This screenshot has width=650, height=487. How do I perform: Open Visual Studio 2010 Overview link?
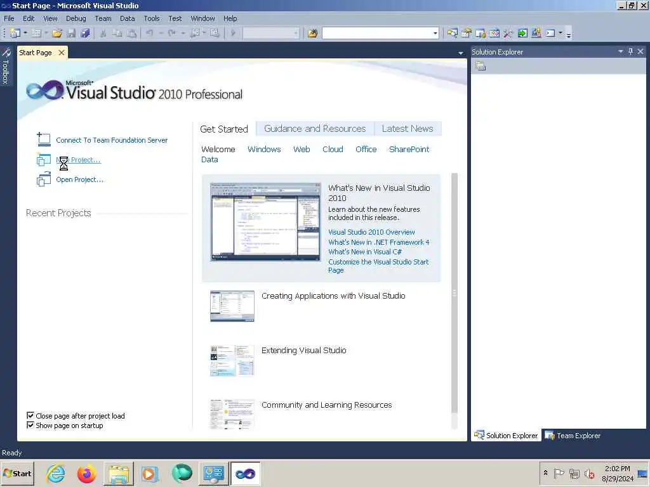371,232
